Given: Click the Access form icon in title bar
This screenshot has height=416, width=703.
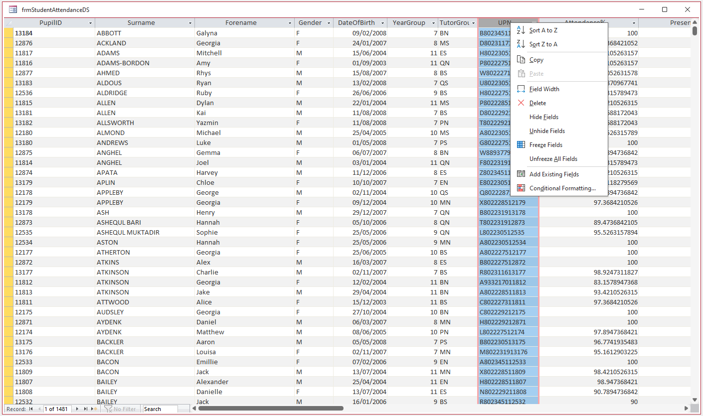Looking at the screenshot, I should (13, 9).
